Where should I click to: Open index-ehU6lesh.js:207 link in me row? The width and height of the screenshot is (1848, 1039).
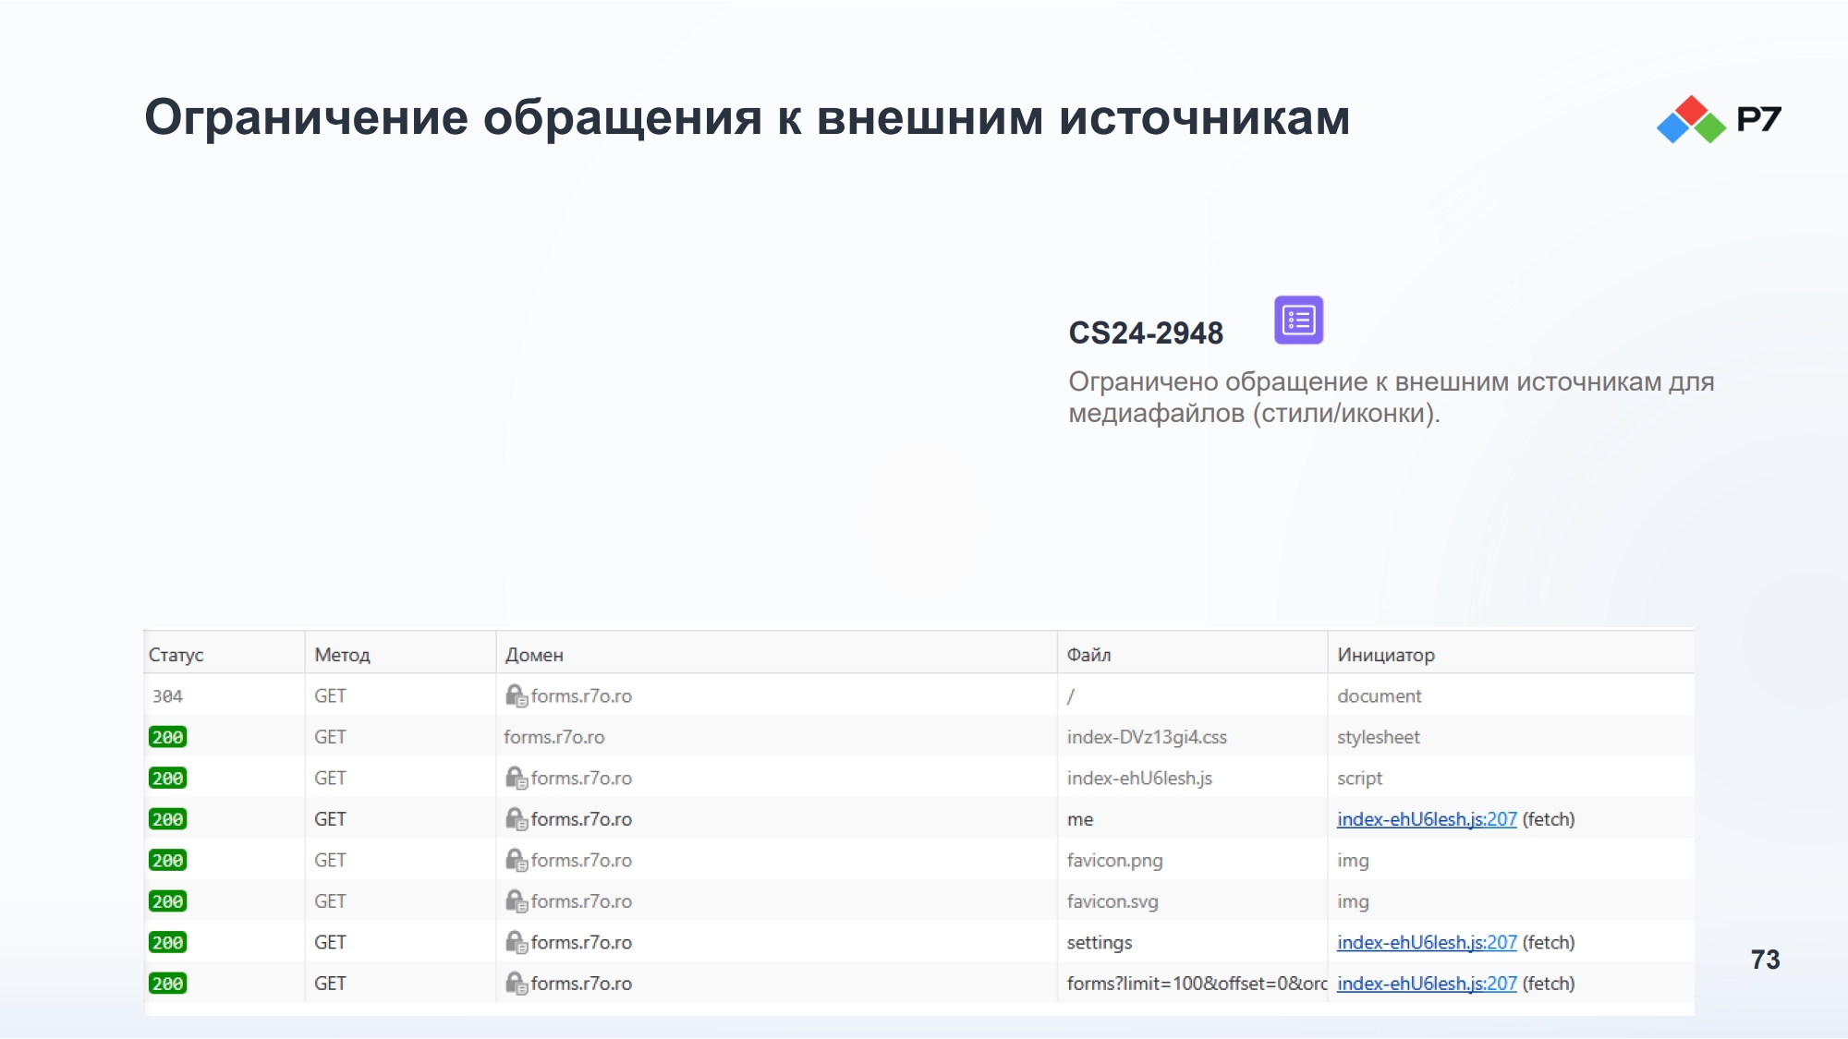point(1427,819)
